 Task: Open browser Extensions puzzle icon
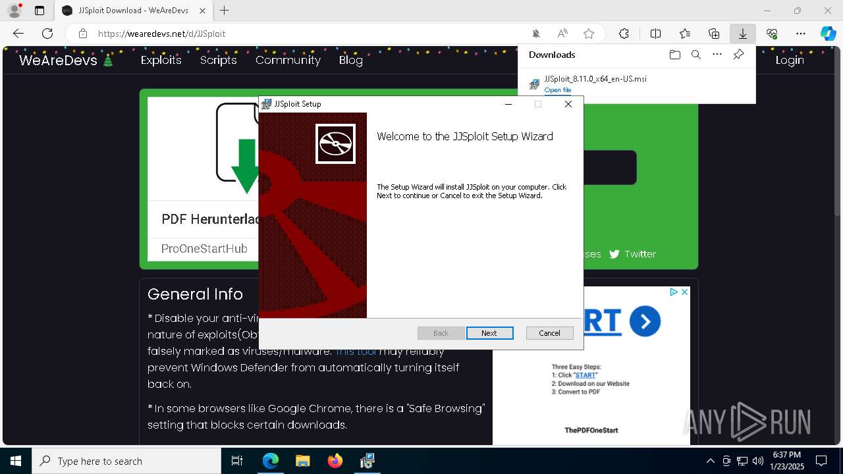(624, 34)
